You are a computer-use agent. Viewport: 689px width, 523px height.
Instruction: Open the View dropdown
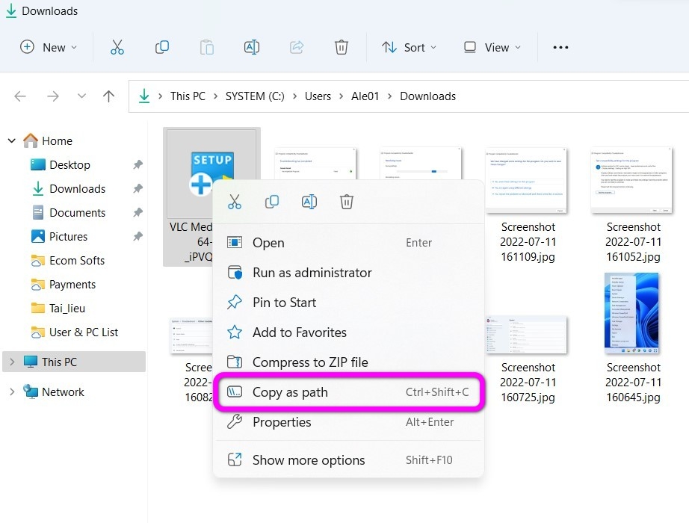(492, 47)
